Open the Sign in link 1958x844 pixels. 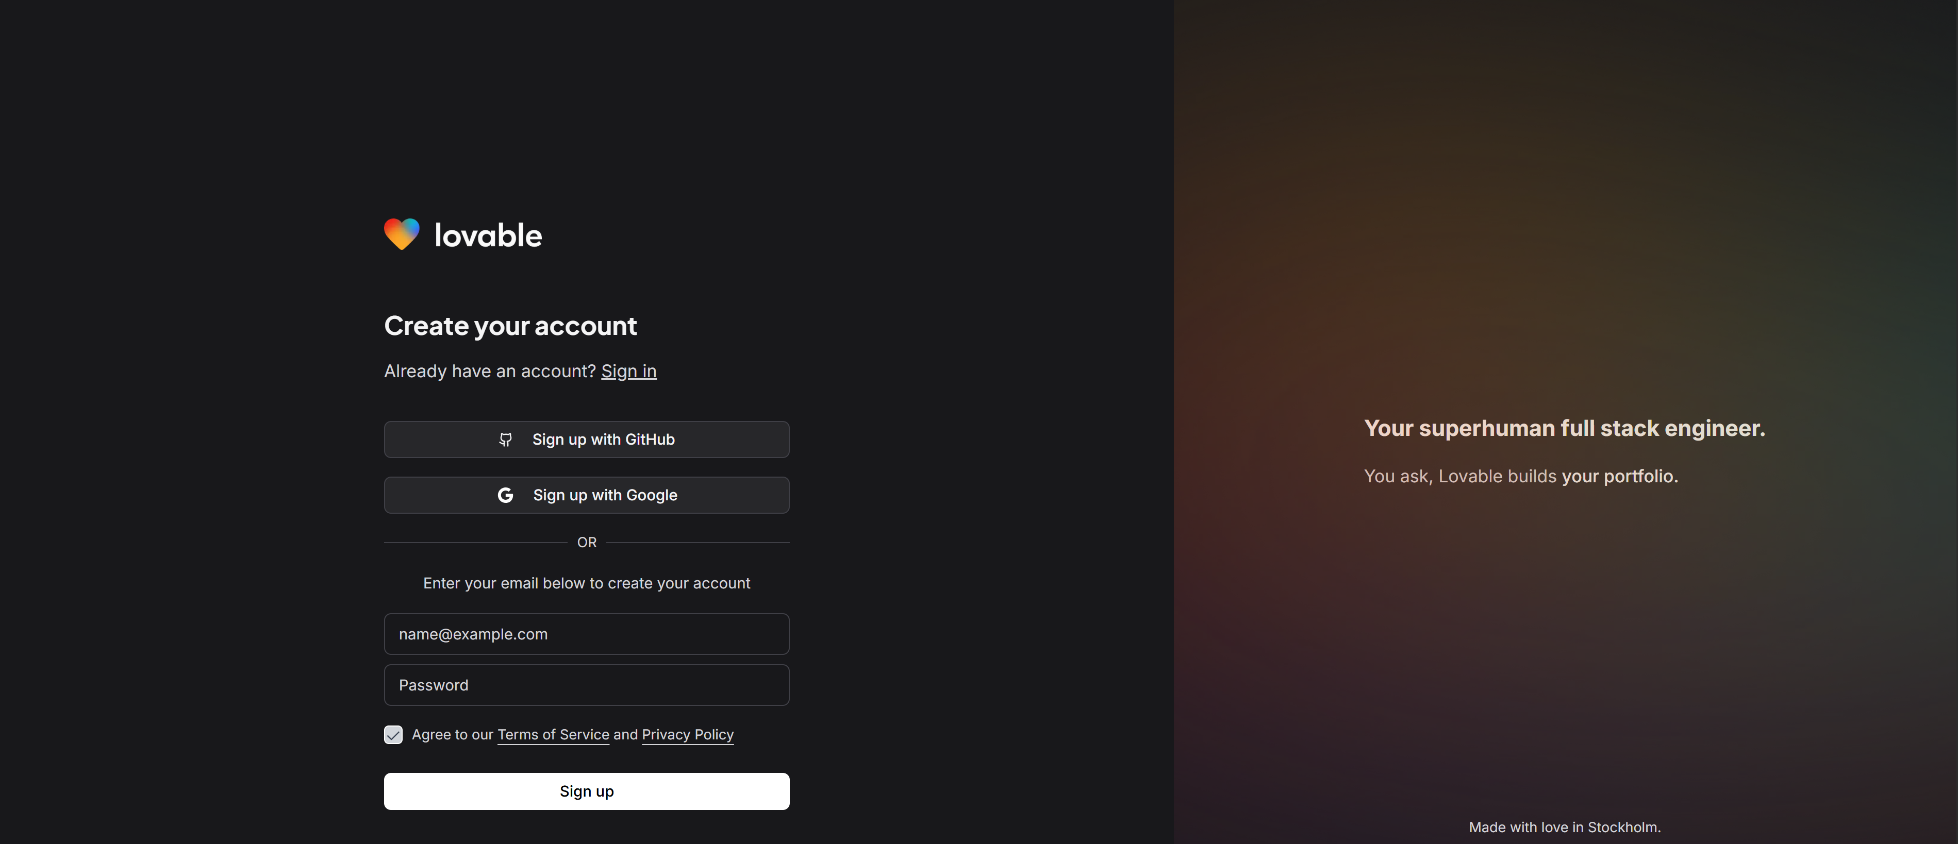pos(628,372)
